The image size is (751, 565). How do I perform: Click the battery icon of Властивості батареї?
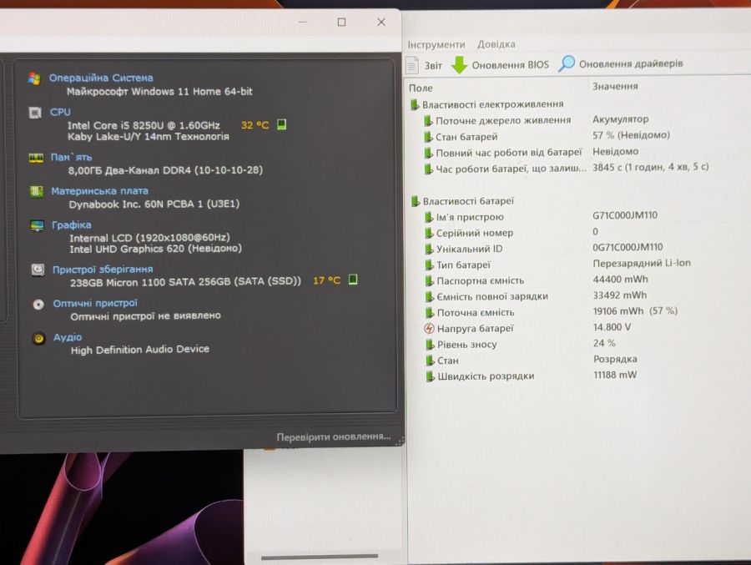[416, 201]
